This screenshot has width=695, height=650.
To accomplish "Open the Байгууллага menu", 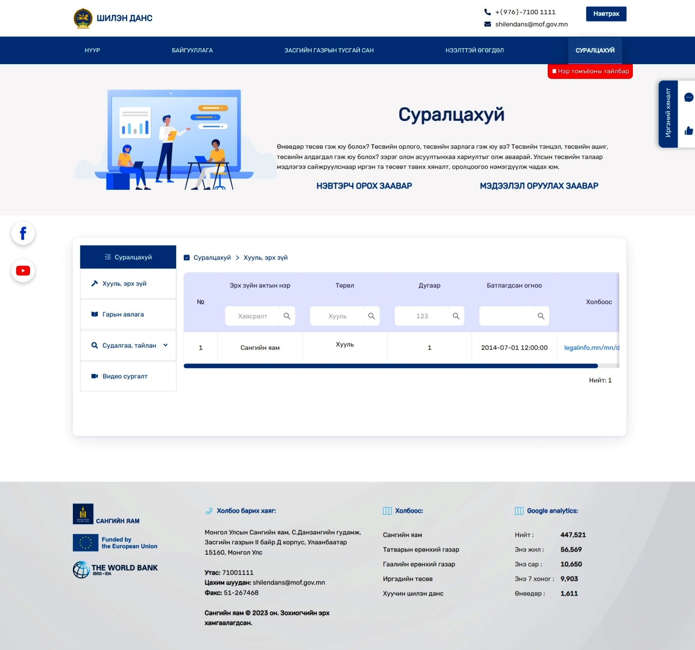I will pos(192,50).
